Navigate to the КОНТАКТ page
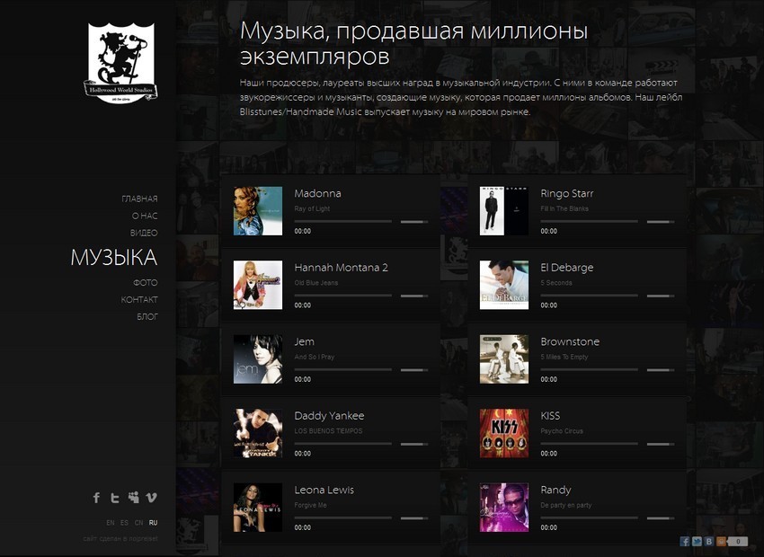Viewport: 764px width, 557px height. 139,299
